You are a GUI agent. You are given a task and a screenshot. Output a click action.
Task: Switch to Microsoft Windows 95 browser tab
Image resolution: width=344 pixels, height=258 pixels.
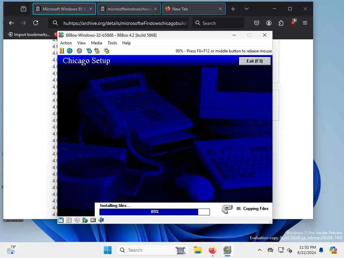pos(64,9)
